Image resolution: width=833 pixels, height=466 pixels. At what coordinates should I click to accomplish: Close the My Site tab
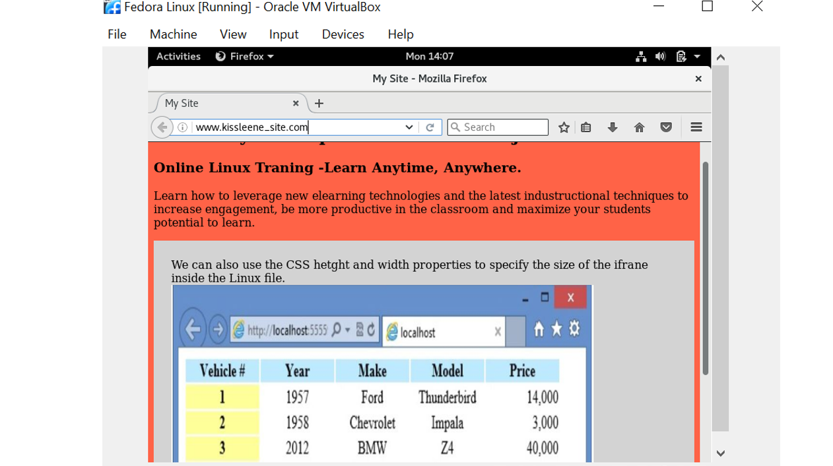click(296, 103)
